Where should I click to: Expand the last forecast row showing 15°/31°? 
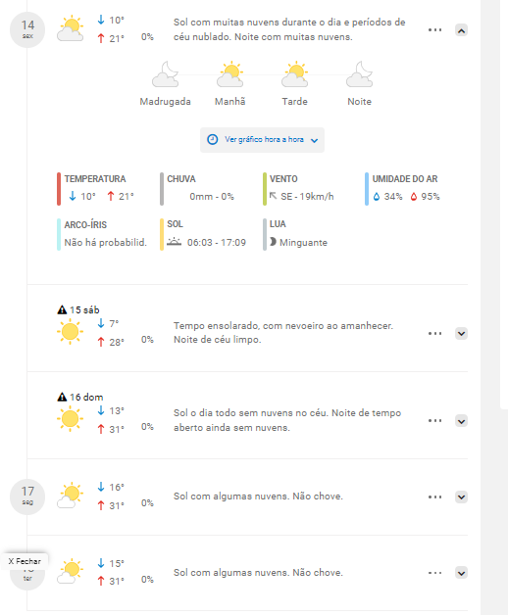click(461, 573)
